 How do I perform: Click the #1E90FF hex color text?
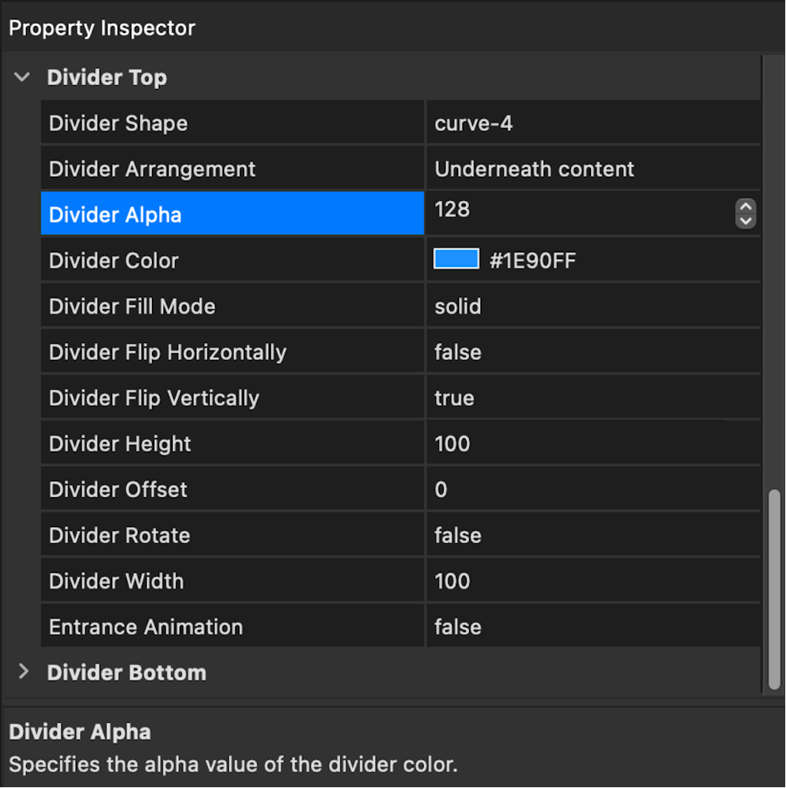[x=533, y=260]
